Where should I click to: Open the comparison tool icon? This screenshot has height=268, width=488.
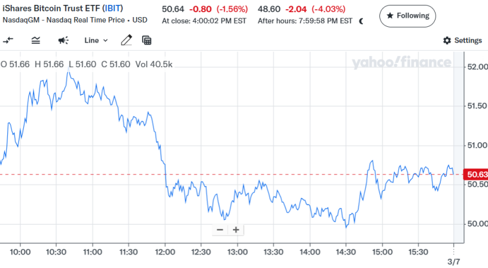click(9, 40)
